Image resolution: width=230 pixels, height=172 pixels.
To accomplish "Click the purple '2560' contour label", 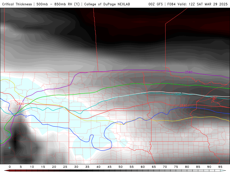I will click(189, 72).
